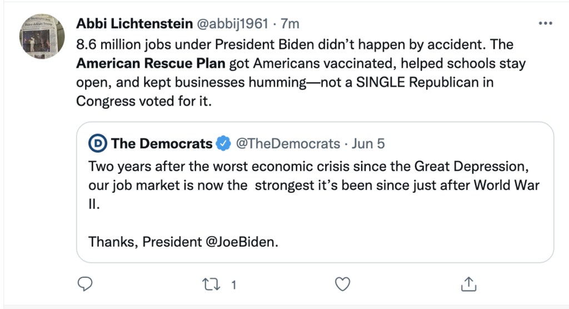Click the reply speech bubble icon
The width and height of the screenshot is (569, 309).
[84, 285]
